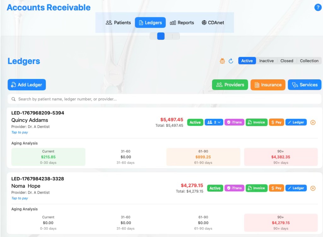Click ledger number LED-1767968209-5394
This screenshot has width=323, height=237.
(x=38, y=113)
